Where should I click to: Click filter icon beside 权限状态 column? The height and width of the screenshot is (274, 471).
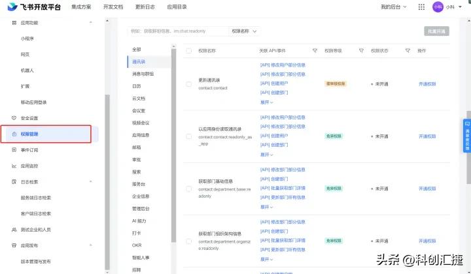coord(408,50)
